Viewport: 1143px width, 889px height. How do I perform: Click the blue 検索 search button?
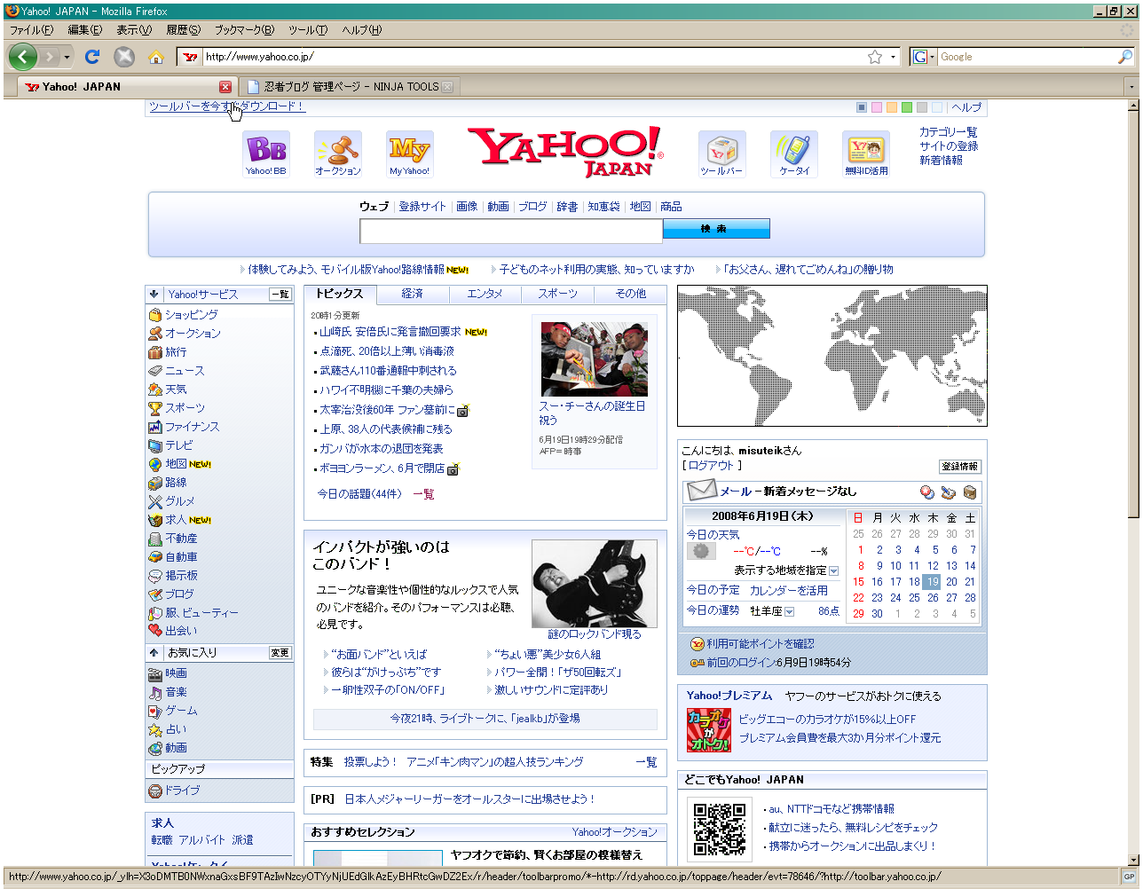point(716,229)
